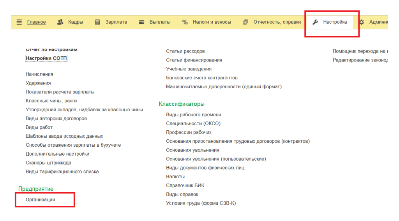399x221 pixels.
Task: Open Сканеры штрихкода
Action: coord(48,163)
